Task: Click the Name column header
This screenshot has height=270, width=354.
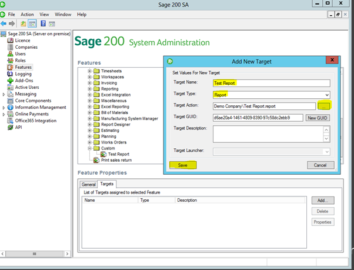Action: [111, 200]
